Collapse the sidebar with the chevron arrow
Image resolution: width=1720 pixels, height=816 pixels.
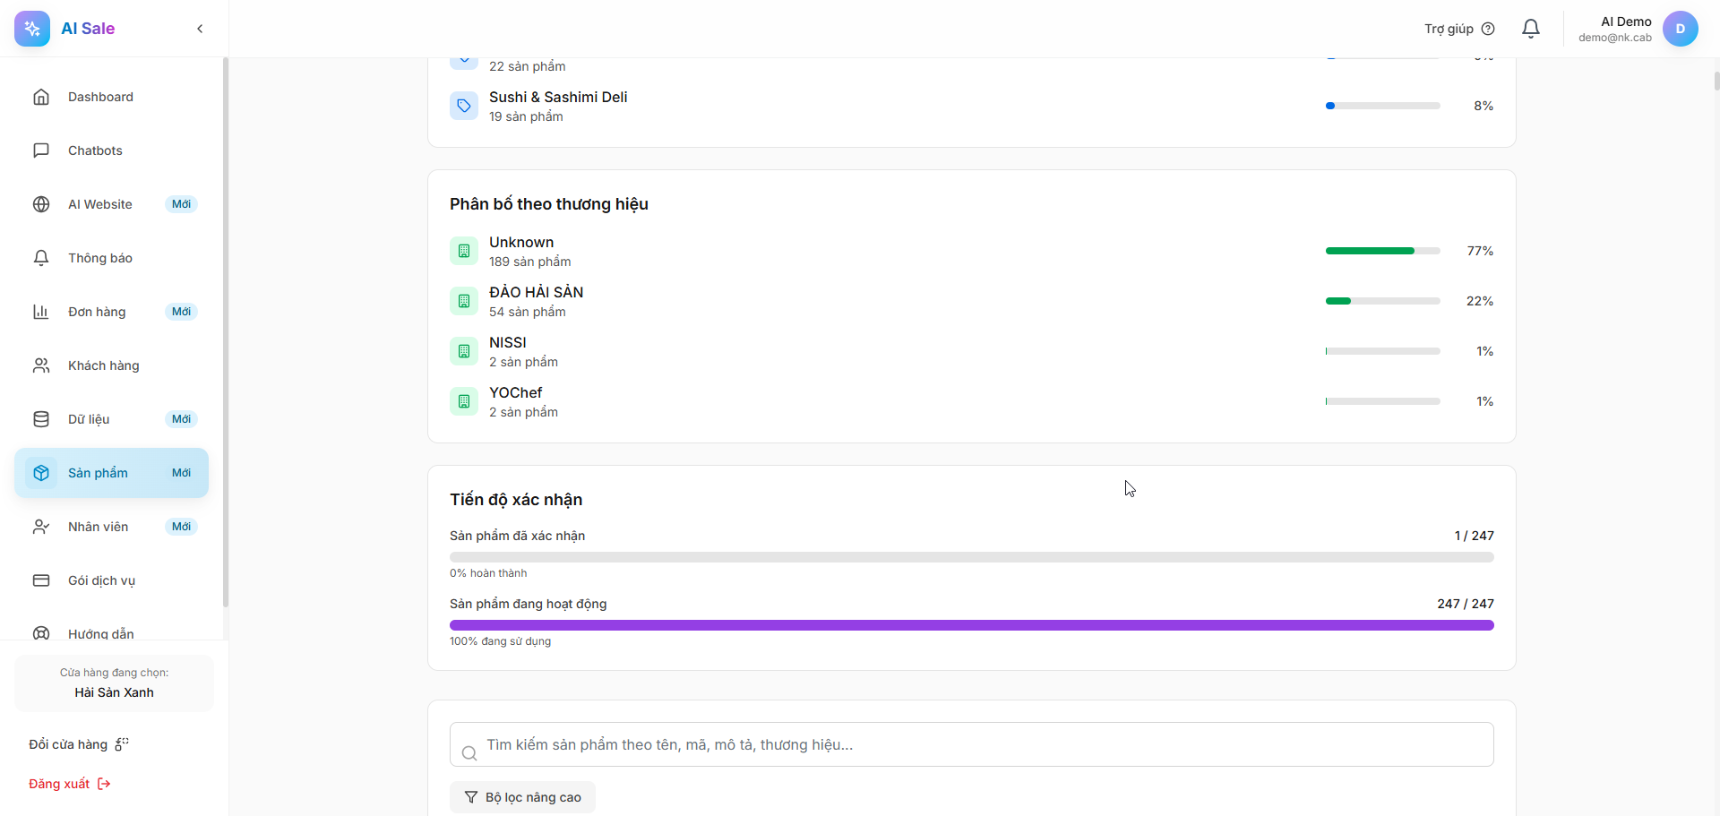click(x=200, y=29)
